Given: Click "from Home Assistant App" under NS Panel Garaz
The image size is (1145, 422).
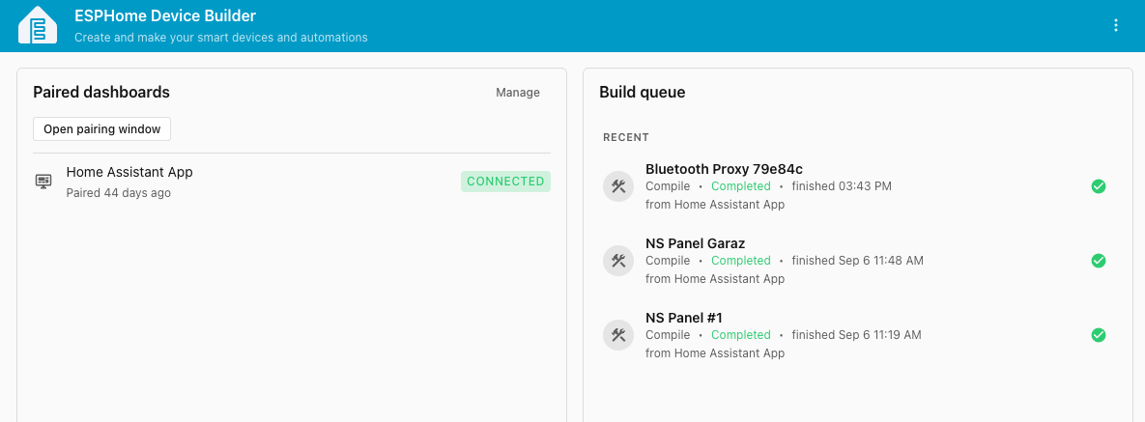Looking at the screenshot, I should coord(715,279).
